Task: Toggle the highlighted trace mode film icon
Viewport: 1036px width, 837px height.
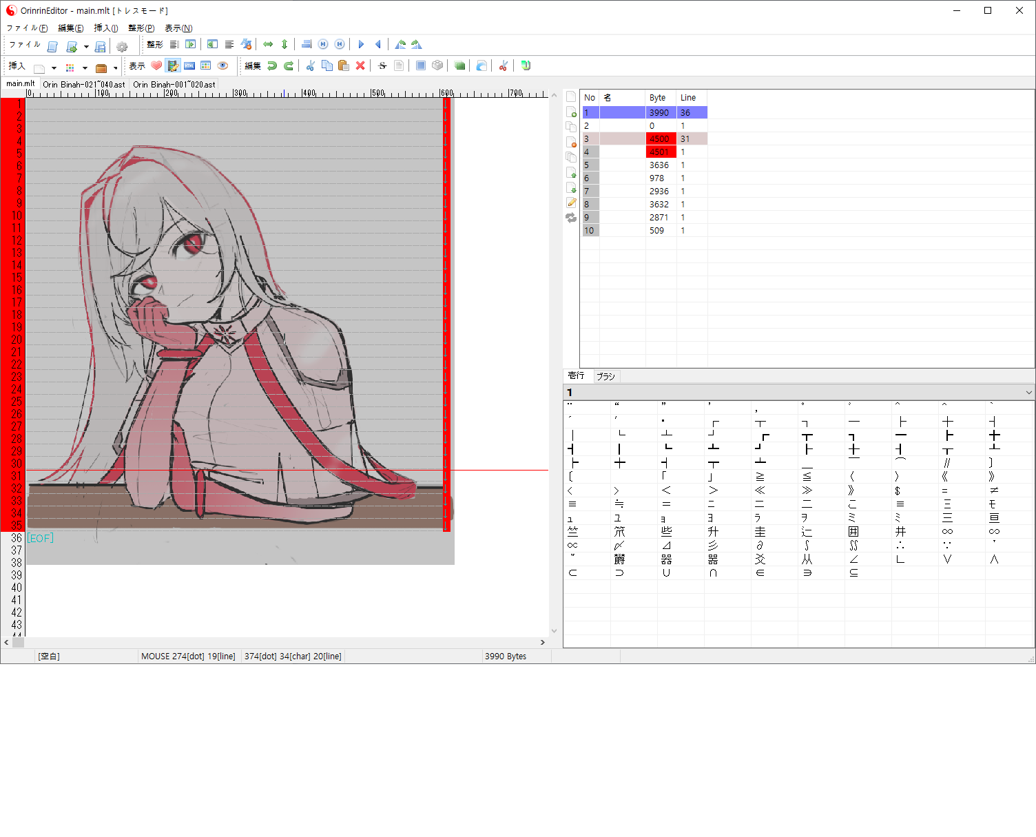Action: 173,66
